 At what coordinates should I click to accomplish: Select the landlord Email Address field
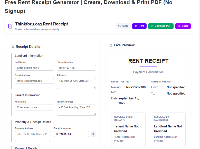(x=34, y=81)
